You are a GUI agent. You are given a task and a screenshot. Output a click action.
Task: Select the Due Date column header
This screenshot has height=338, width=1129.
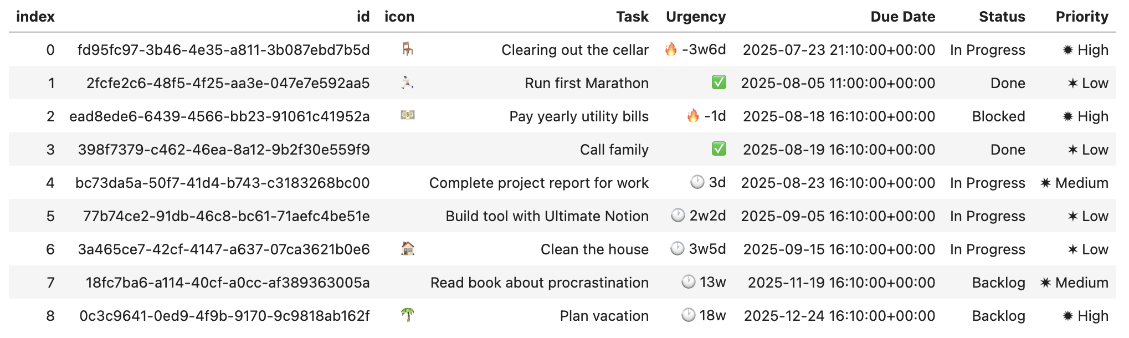[903, 17]
